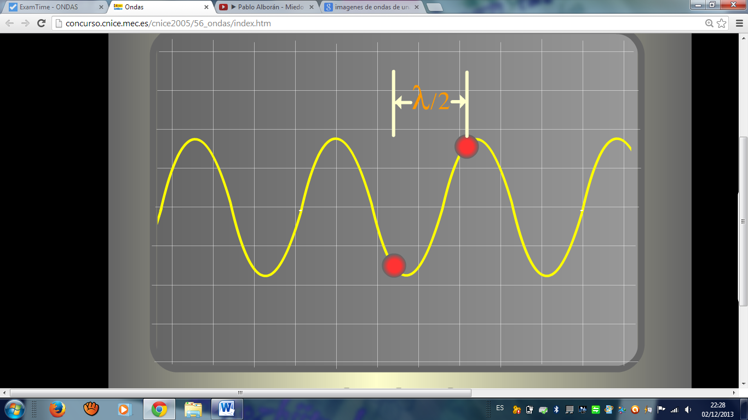The image size is (748, 420).
Task: Reload the page with the refresh icon
Action: coord(41,23)
